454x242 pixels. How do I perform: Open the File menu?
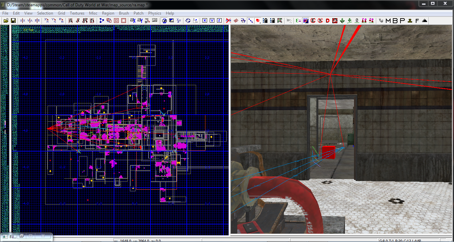click(5, 13)
